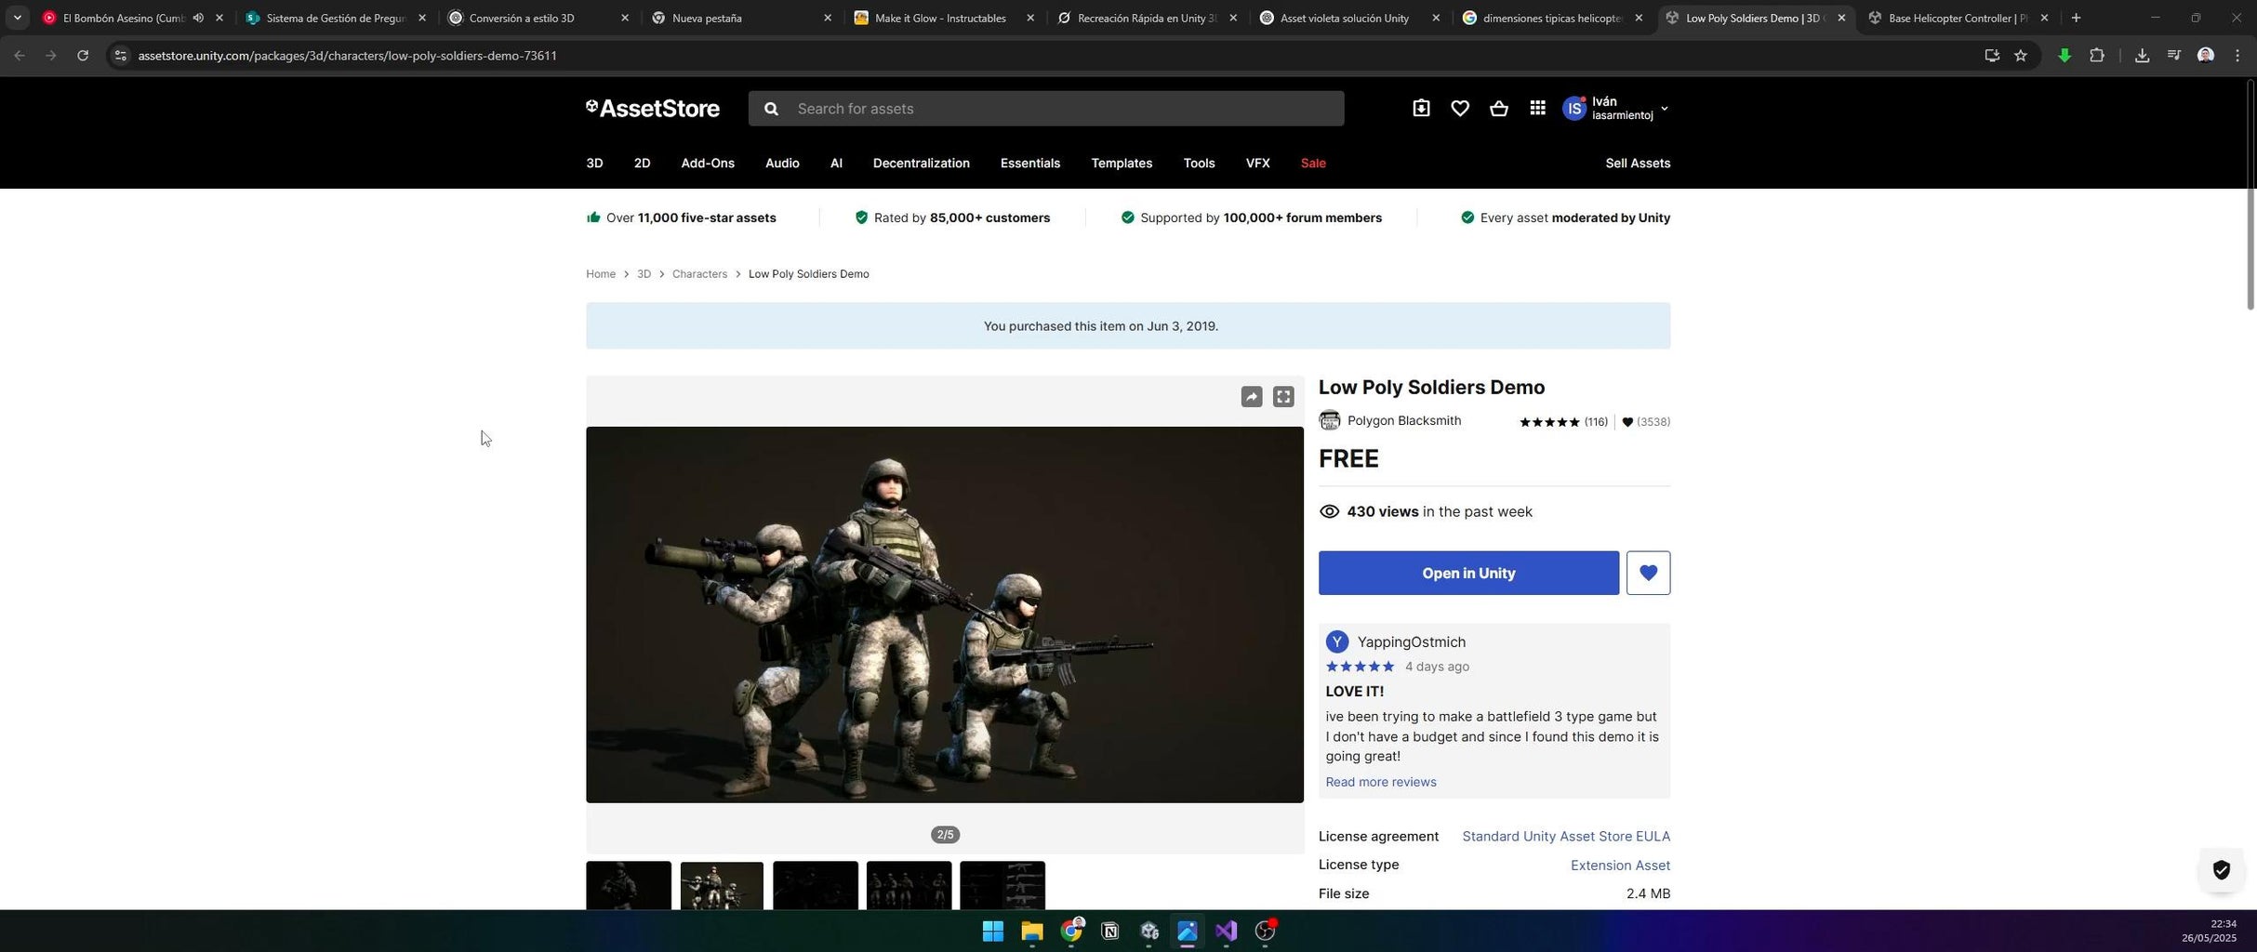
Task: Open the Standard Unity Asset Store EULA link
Action: click(x=1566, y=836)
